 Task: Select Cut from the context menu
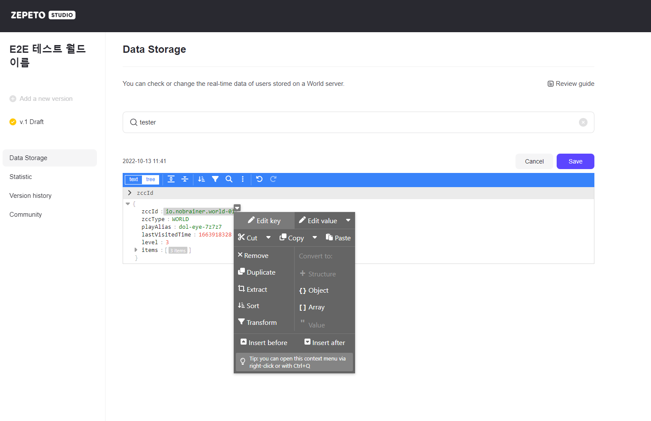248,238
